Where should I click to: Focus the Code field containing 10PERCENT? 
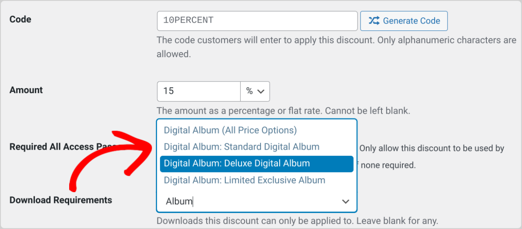[x=257, y=21]
